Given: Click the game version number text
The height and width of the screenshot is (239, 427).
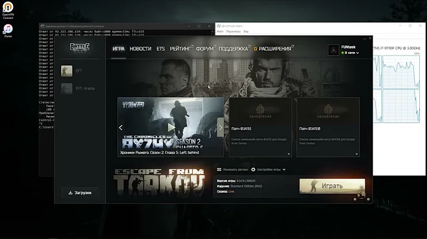Looking at the screenshot, I should (246, 181).
